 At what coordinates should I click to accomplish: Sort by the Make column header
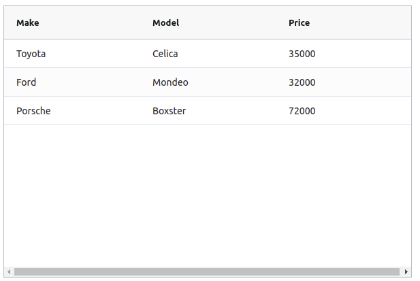28,23
